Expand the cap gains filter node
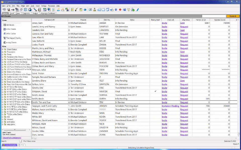This screenshot has width=241, height=150. pyautogui.click(x=3, y=124)
